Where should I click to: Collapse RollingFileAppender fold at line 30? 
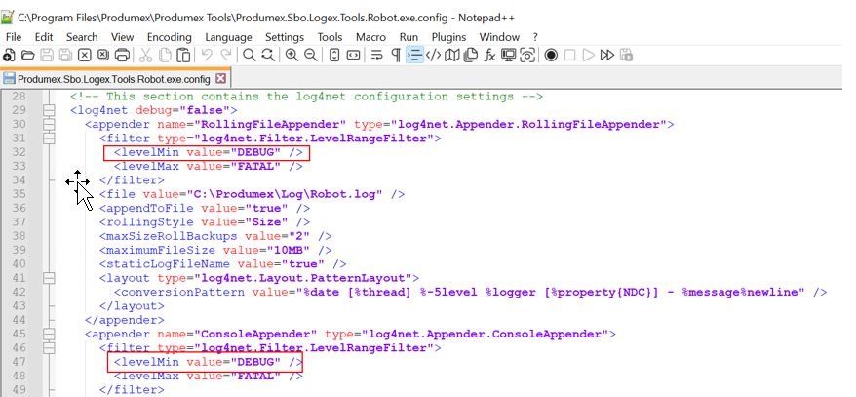[49, 125]
